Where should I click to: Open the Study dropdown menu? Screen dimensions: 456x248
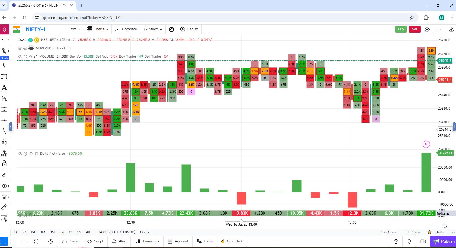point(153,29)
